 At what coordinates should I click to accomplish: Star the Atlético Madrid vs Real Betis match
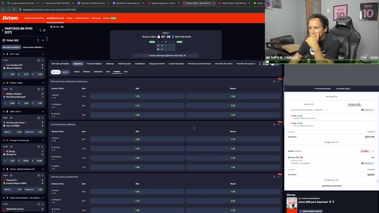[x=43, y=89]
